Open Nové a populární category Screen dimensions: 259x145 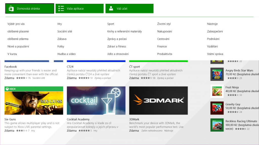click(18, 46)
